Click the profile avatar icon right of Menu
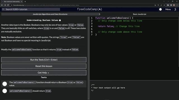The image size is (179, 100). (x=175, y=9)
